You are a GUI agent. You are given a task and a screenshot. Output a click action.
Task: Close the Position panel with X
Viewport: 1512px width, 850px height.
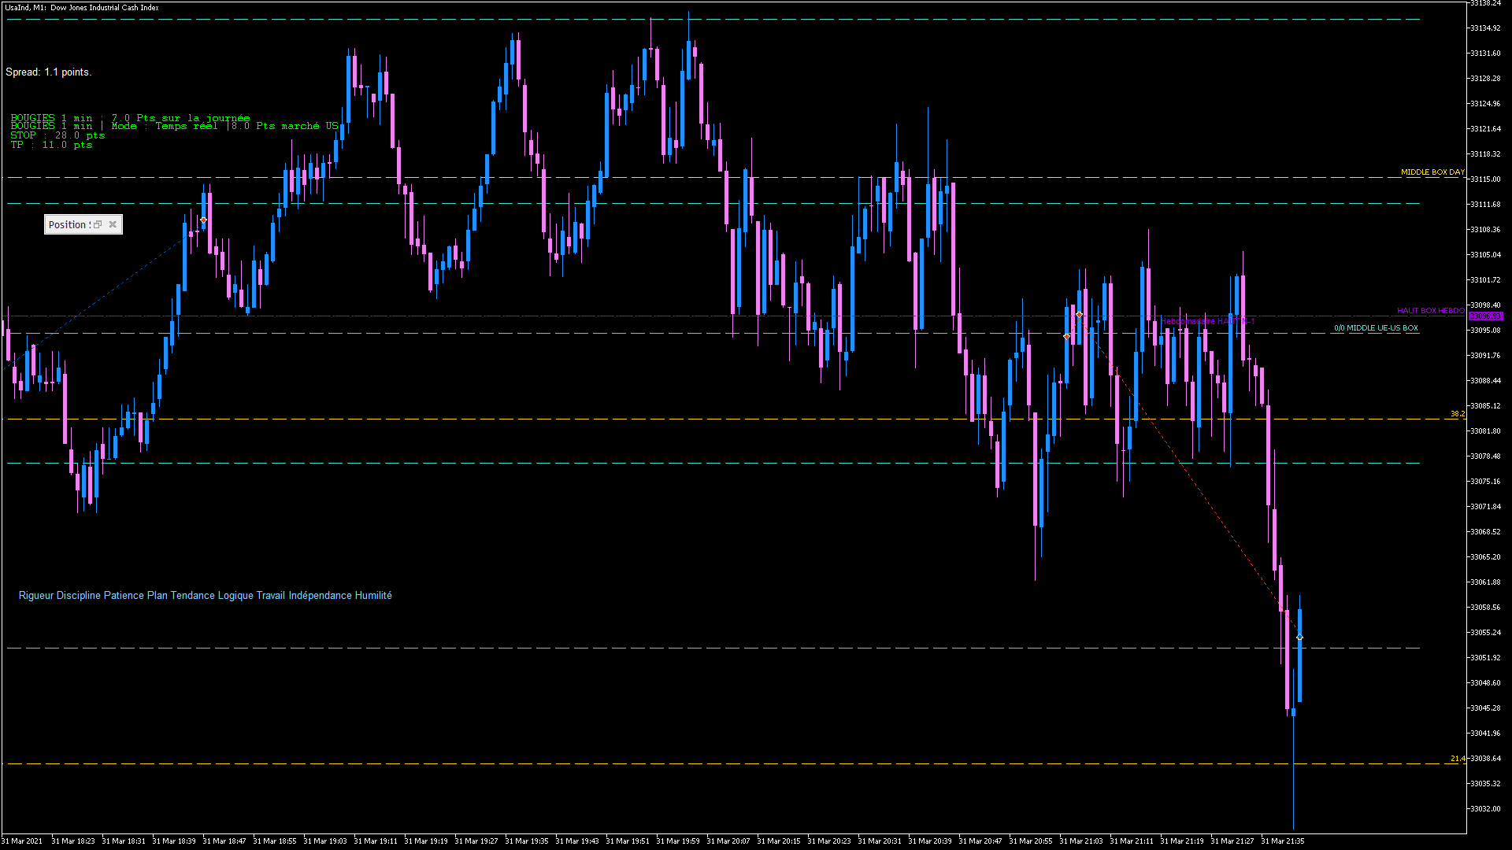pos(113,225)
